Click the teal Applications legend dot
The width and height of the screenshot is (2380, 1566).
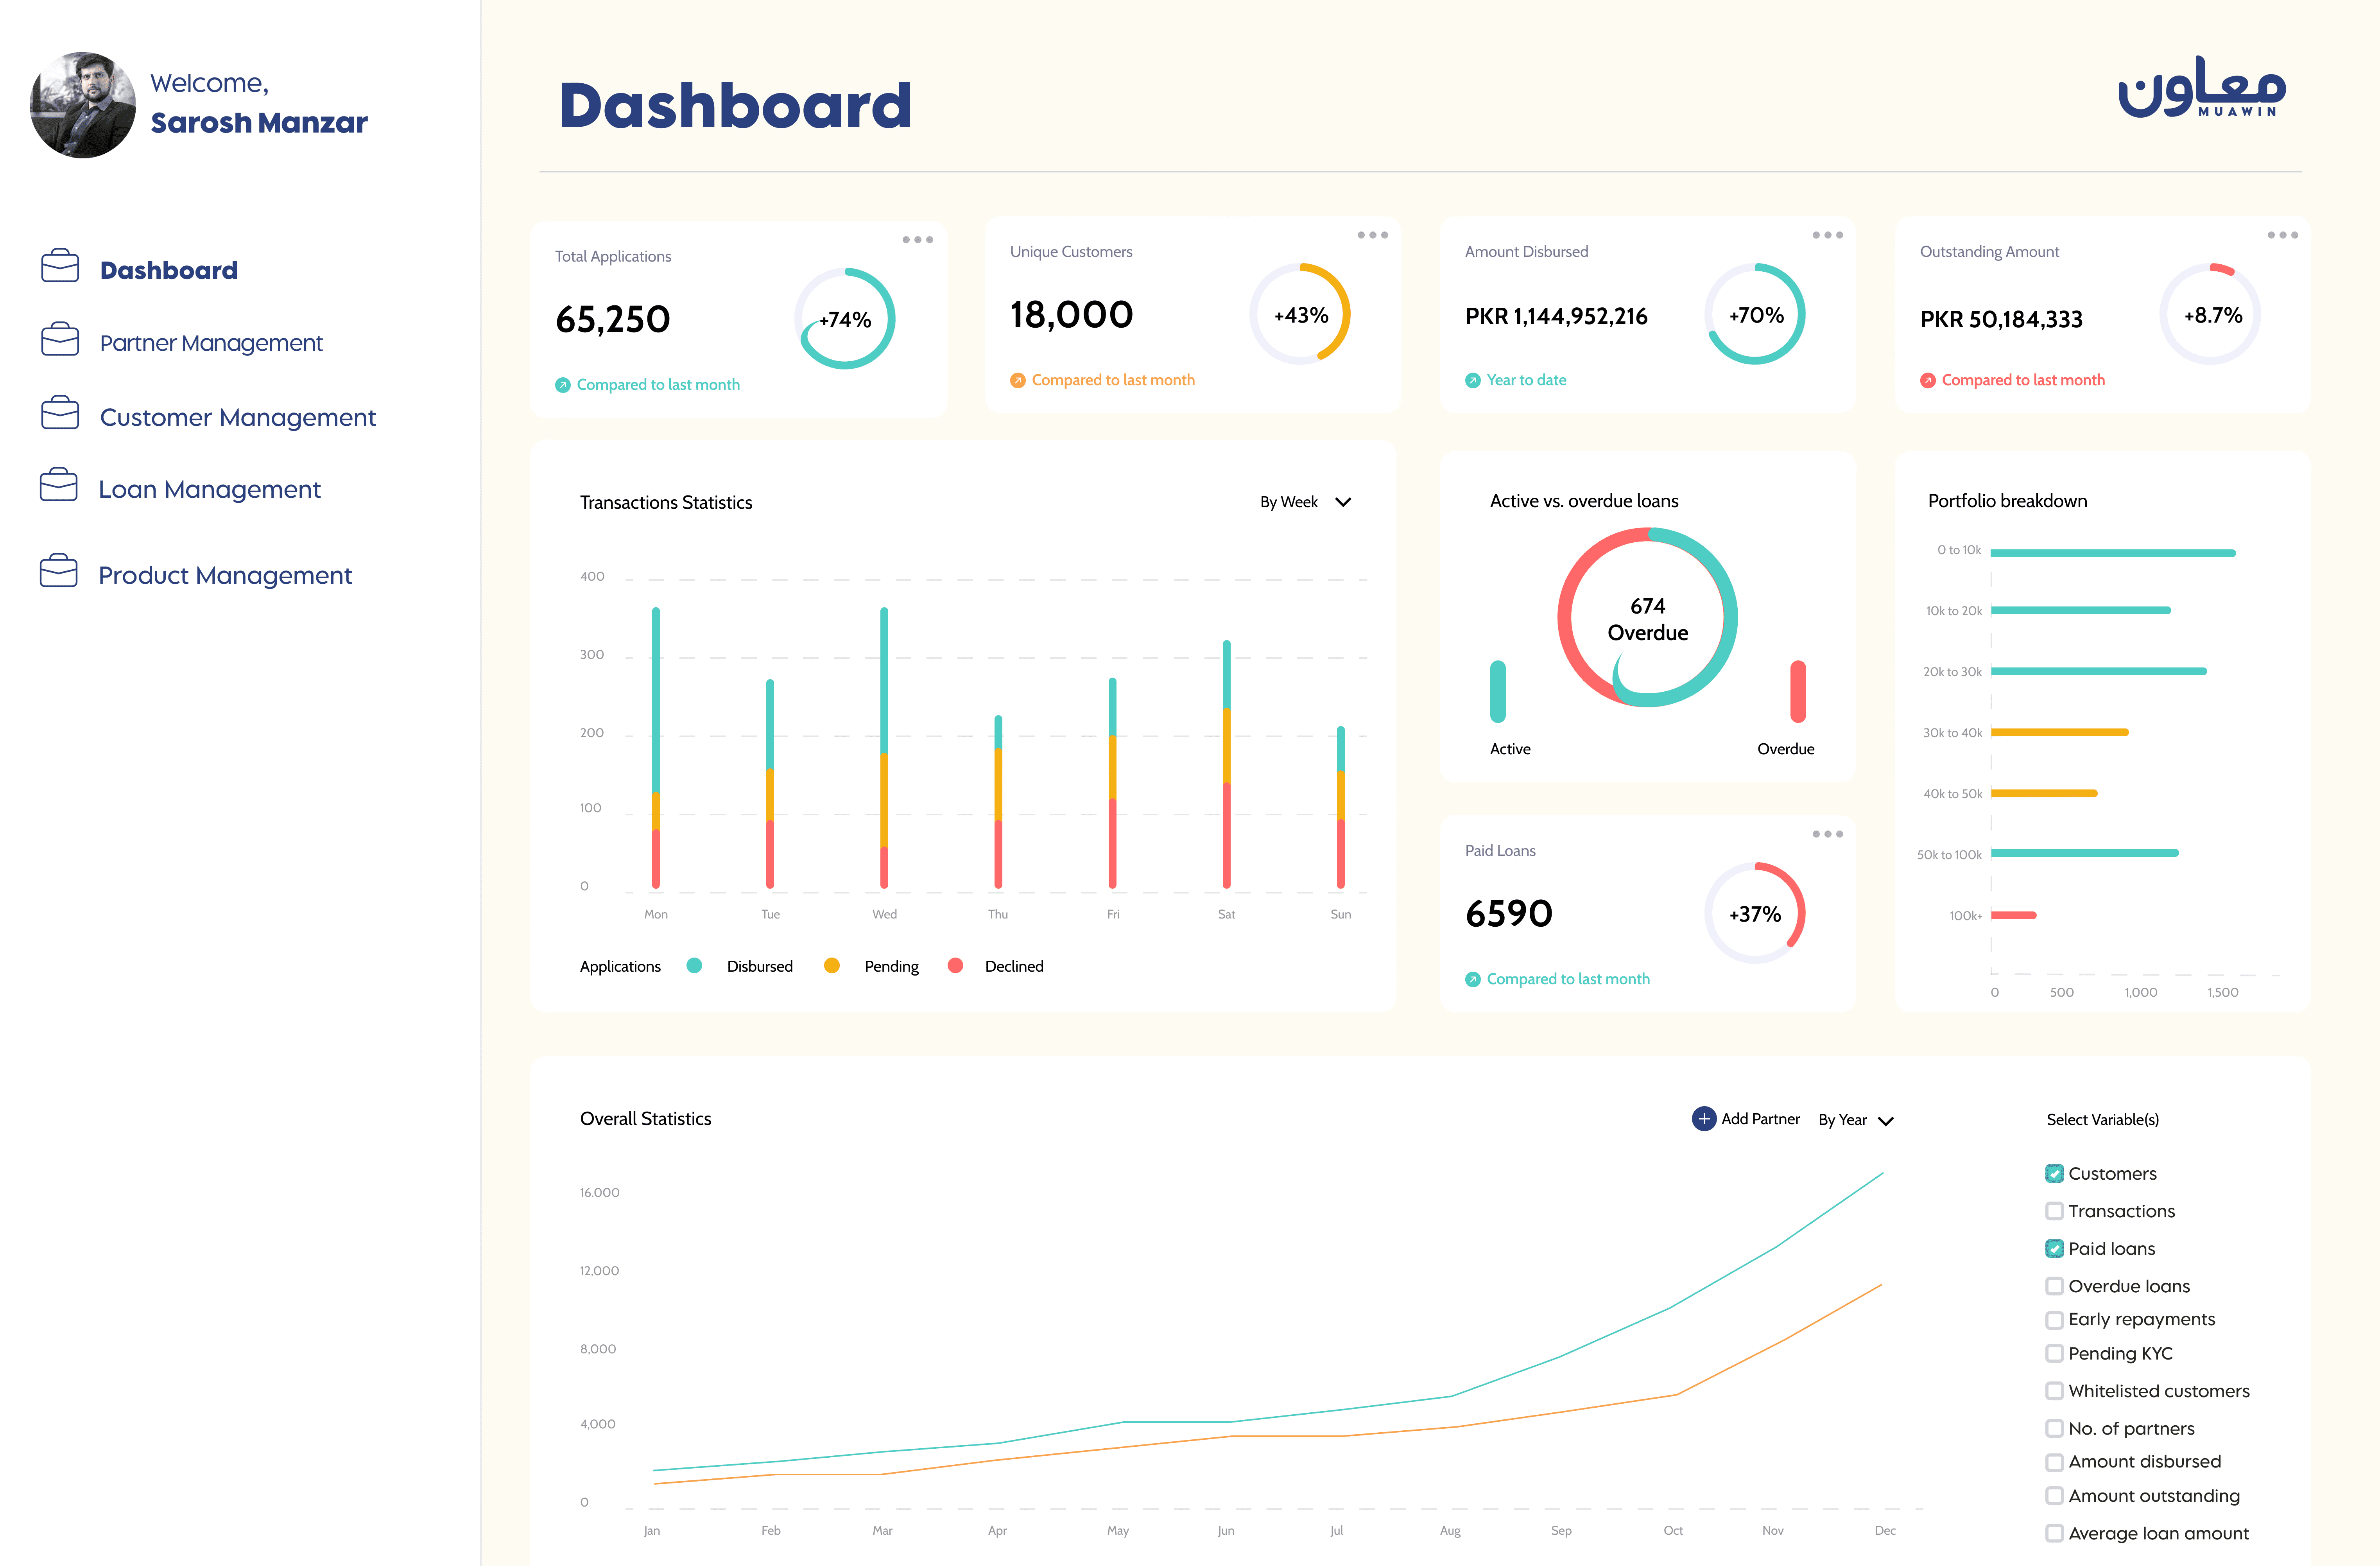(694, 966)
